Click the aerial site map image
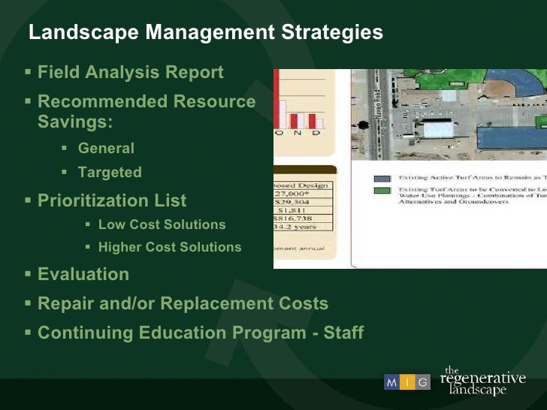This screenshot has height=410, width=547. click(449, 115)
